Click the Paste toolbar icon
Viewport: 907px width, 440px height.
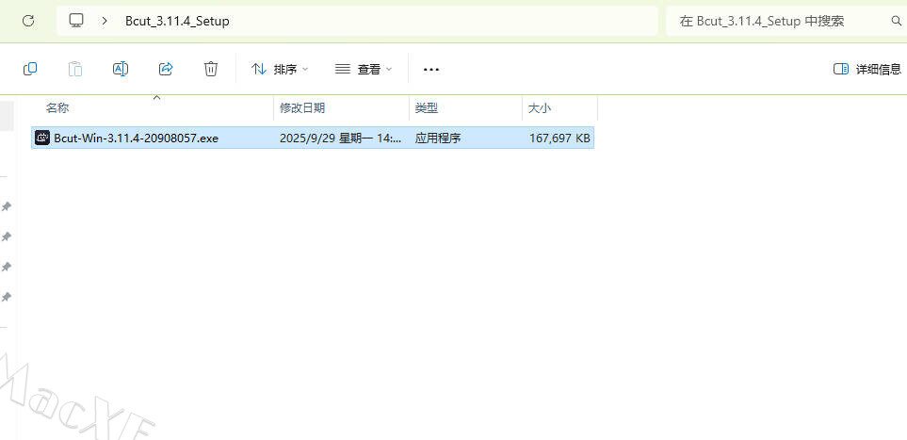tap(75, 69)
